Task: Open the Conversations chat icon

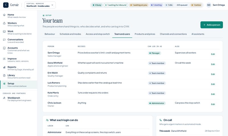Action: coord(4,40)
